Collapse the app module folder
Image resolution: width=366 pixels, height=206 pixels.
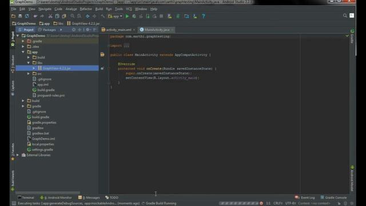tap(23, 52)
